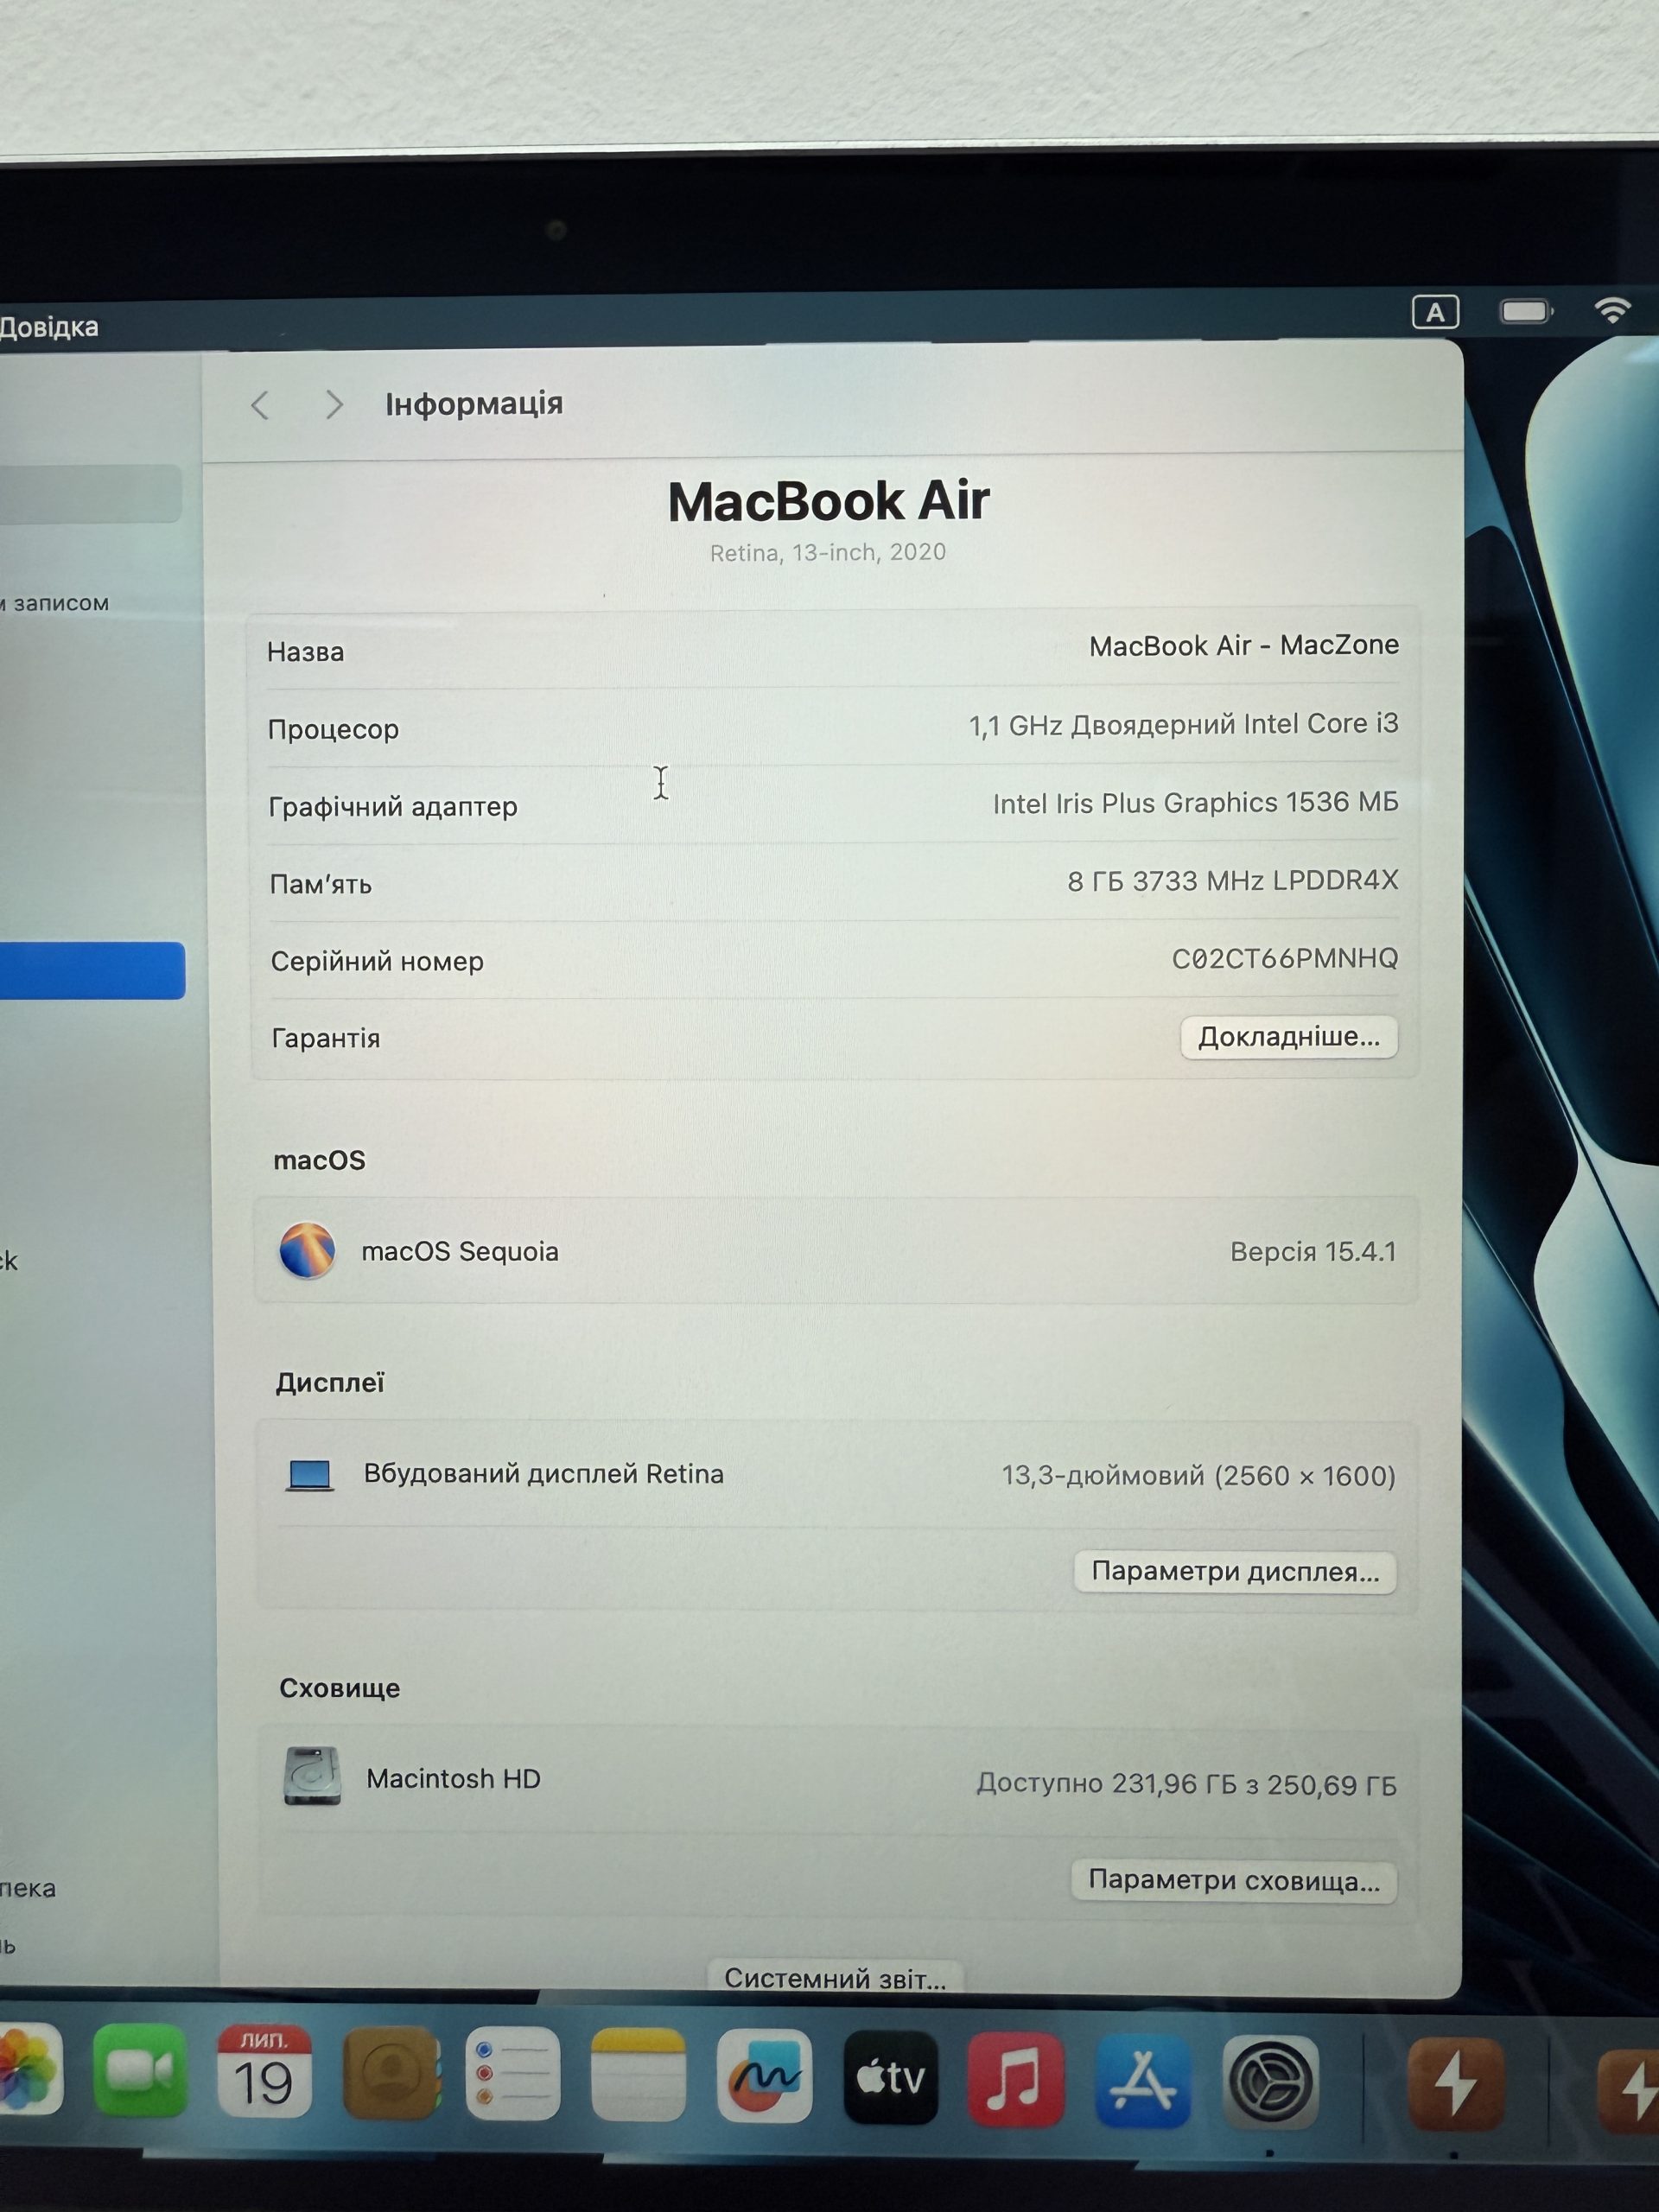Viewport: 1659px width, 2212px height.
Task: Open FaceTime from the Dock
Action: point(139,2071)
